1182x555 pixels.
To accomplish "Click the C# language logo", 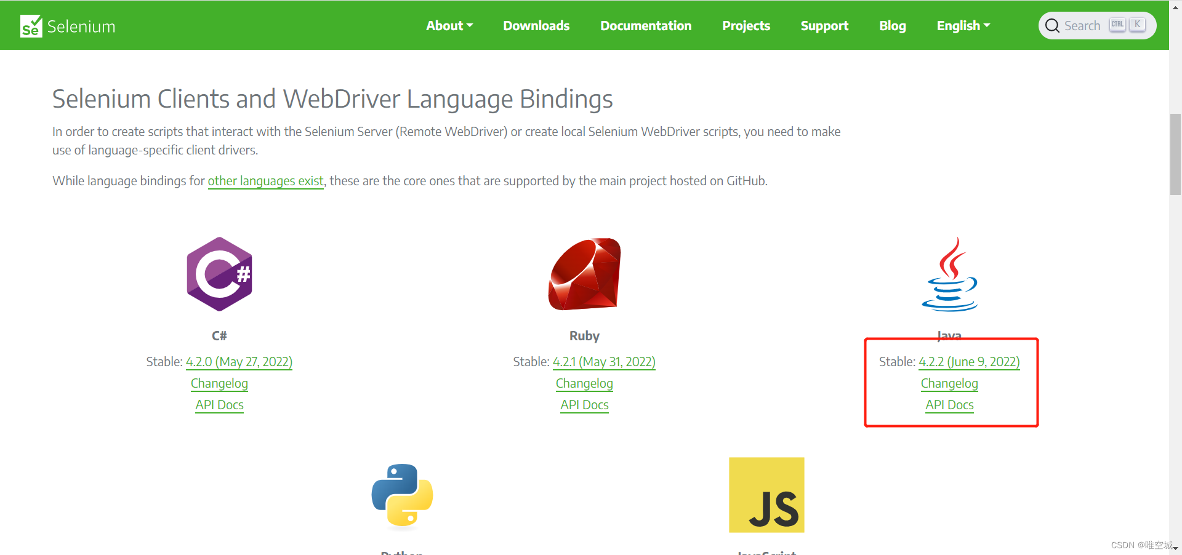I will coord(220,274).
